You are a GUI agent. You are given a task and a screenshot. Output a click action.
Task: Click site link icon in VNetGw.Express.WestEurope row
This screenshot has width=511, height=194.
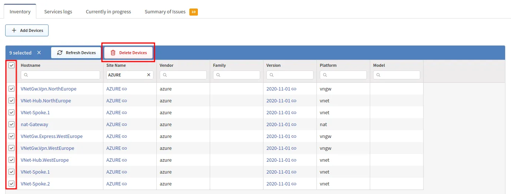(x=125, y=137)
